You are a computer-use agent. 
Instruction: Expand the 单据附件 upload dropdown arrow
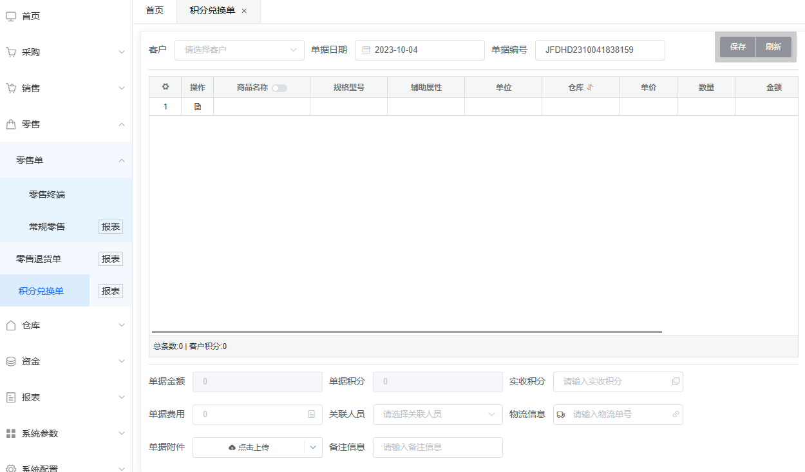[x=313, y=447]
